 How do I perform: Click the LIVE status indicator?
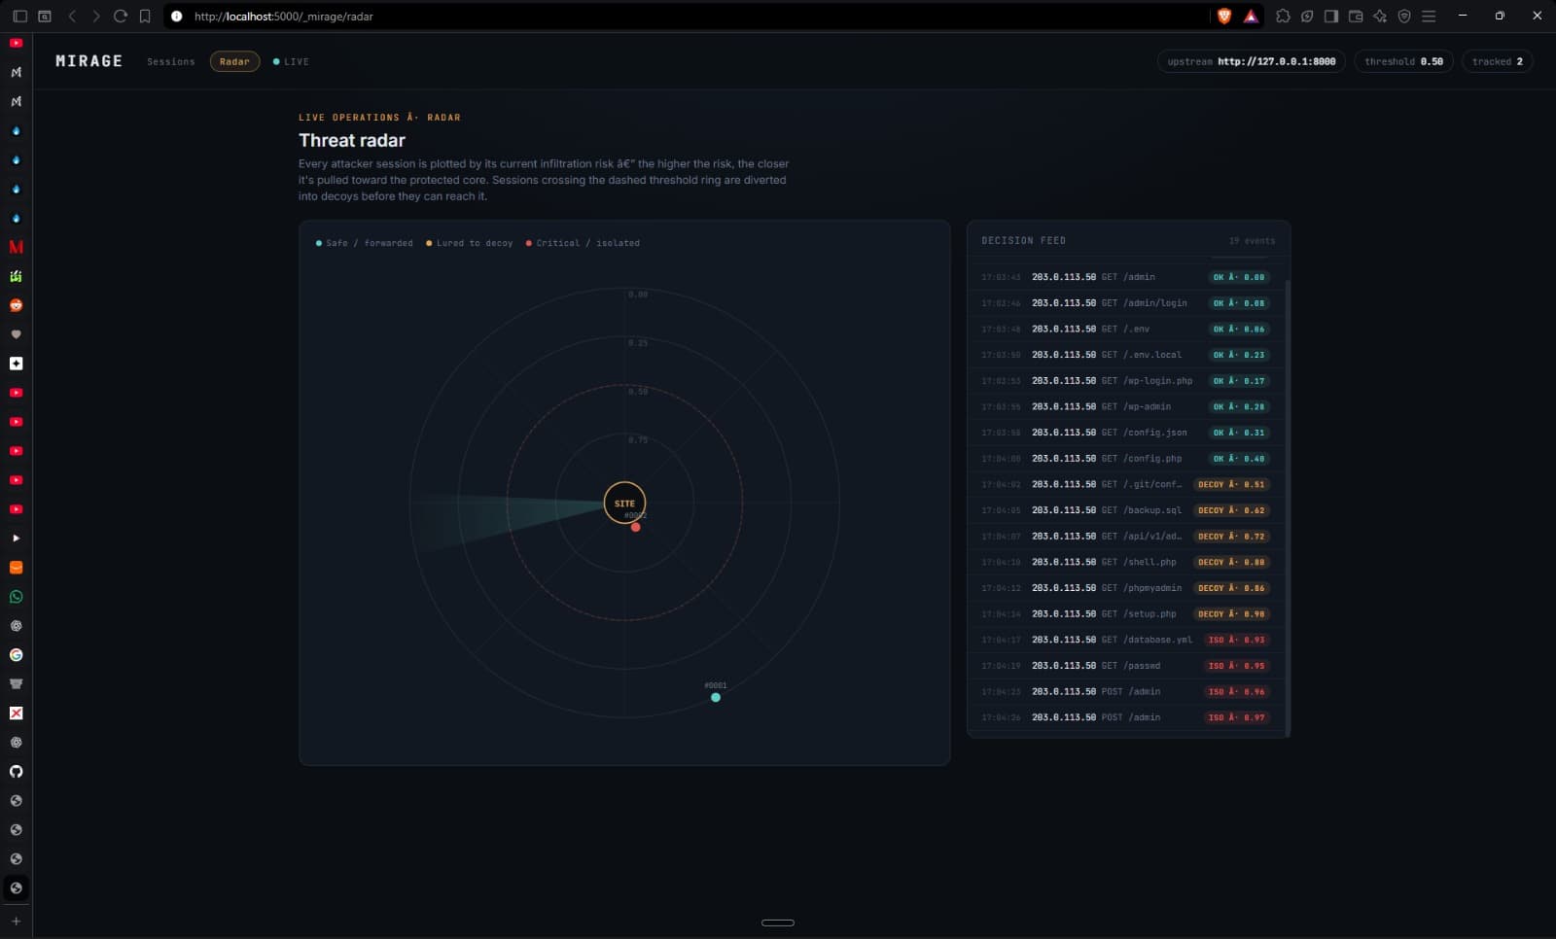tap(291, 61)
